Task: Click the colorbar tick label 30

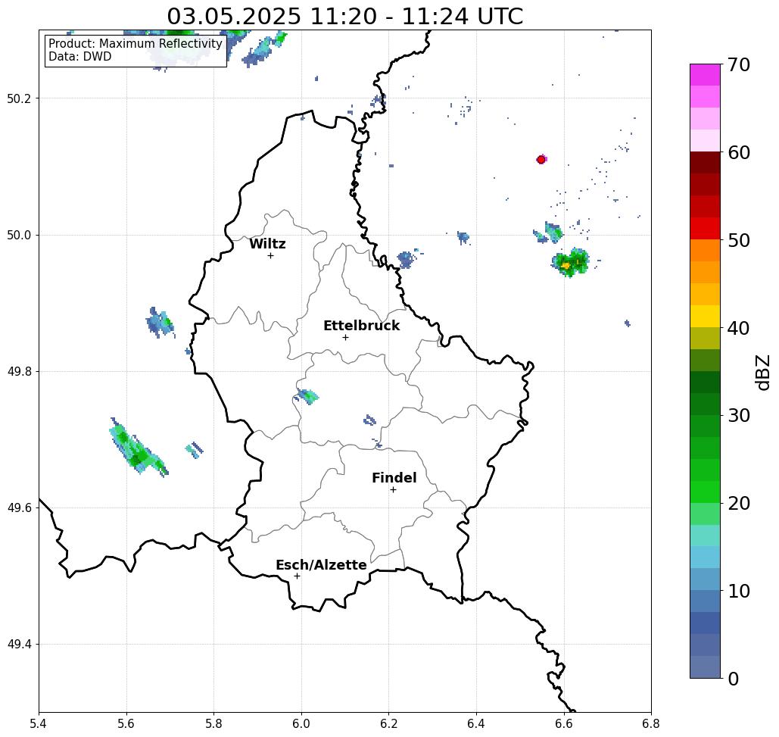Action: click(x=739, y=416)
